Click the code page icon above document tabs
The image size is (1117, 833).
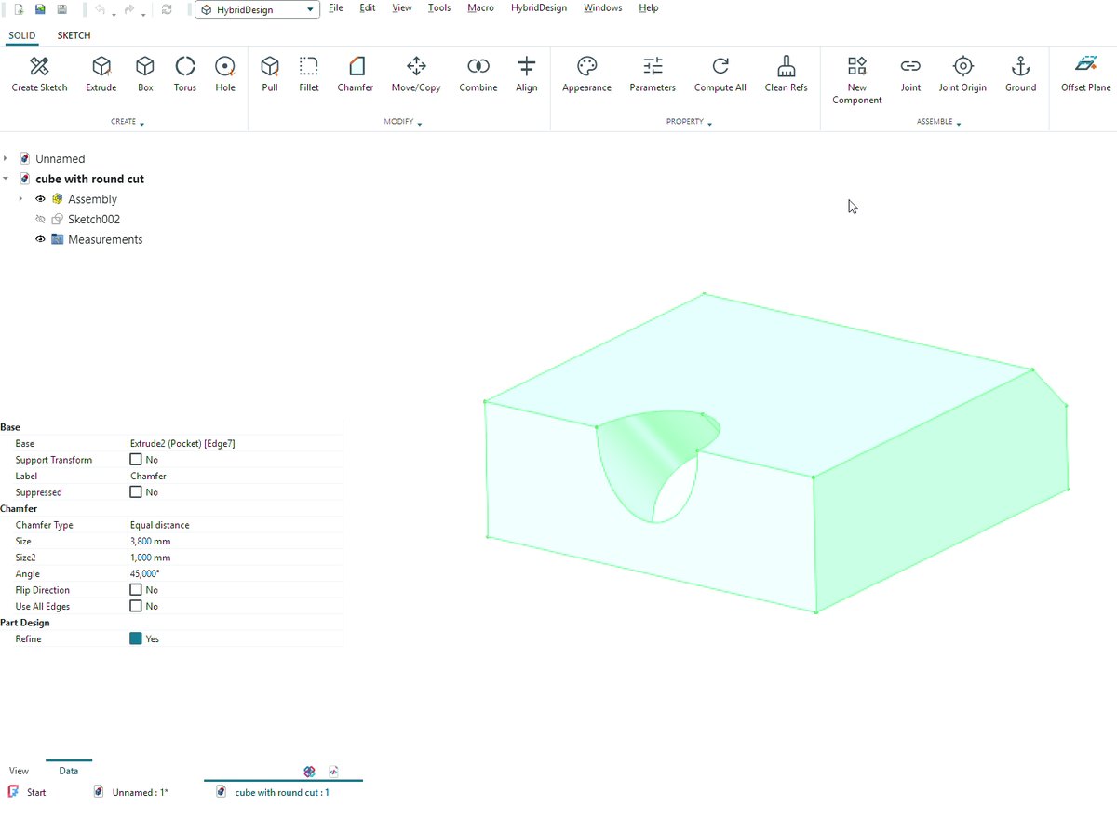[x=333, y=771]
